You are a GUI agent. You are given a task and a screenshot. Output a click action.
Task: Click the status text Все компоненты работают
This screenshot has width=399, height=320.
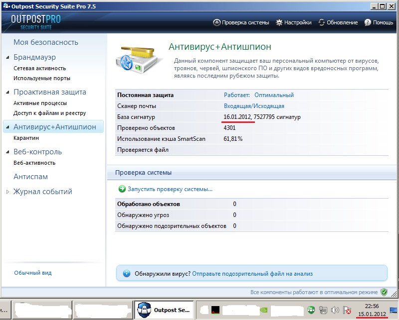coord(314,292)
